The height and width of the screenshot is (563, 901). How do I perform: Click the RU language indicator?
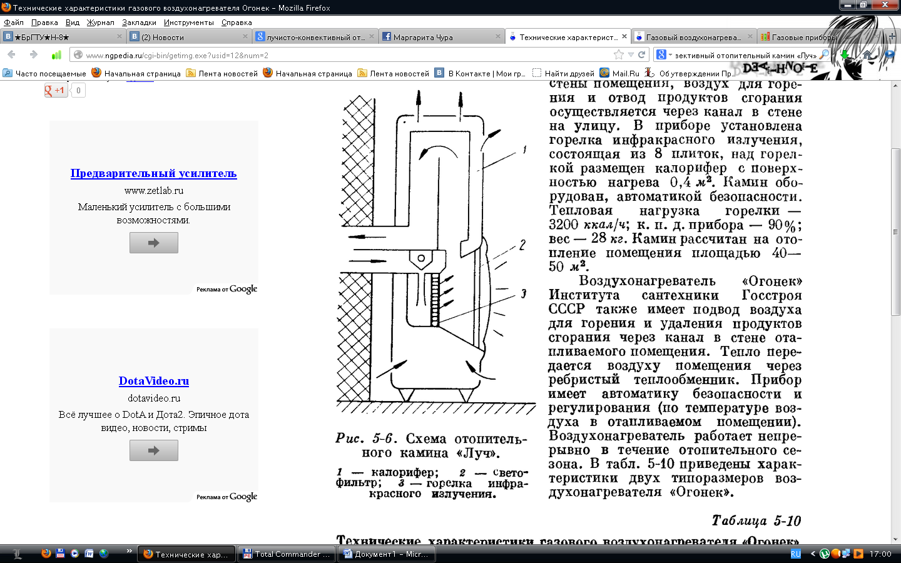tap(795, 554)
